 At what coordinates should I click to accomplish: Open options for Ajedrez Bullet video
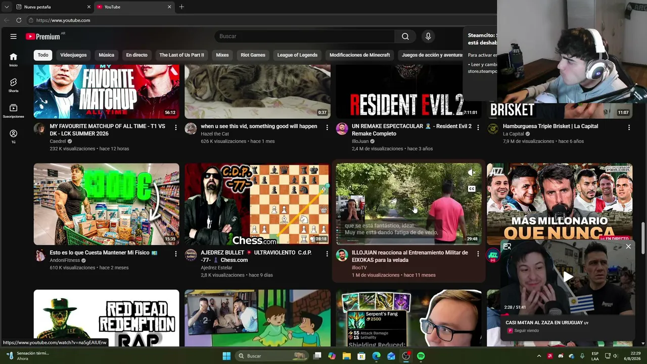point(327,254)
